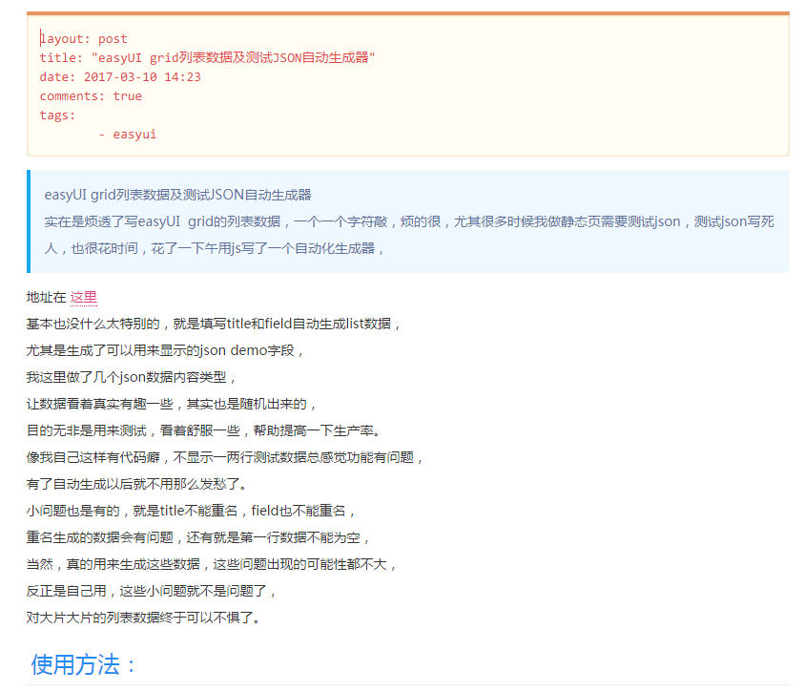Click the text 地址在

pos(46,297)
